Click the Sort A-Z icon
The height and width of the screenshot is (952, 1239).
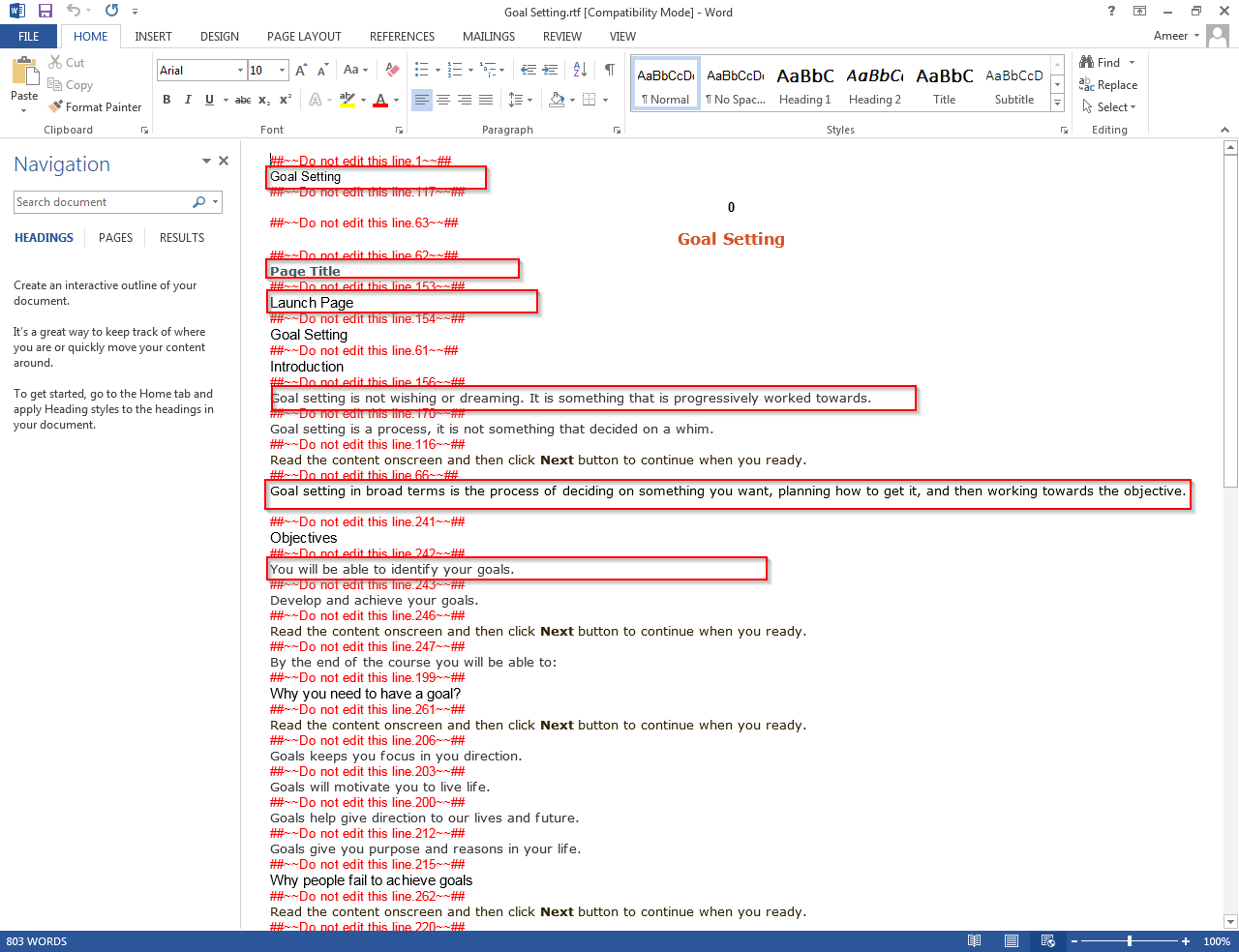(580, 70)
